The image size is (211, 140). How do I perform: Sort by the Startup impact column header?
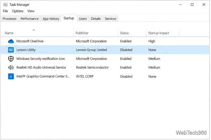[x=163, y=33]
